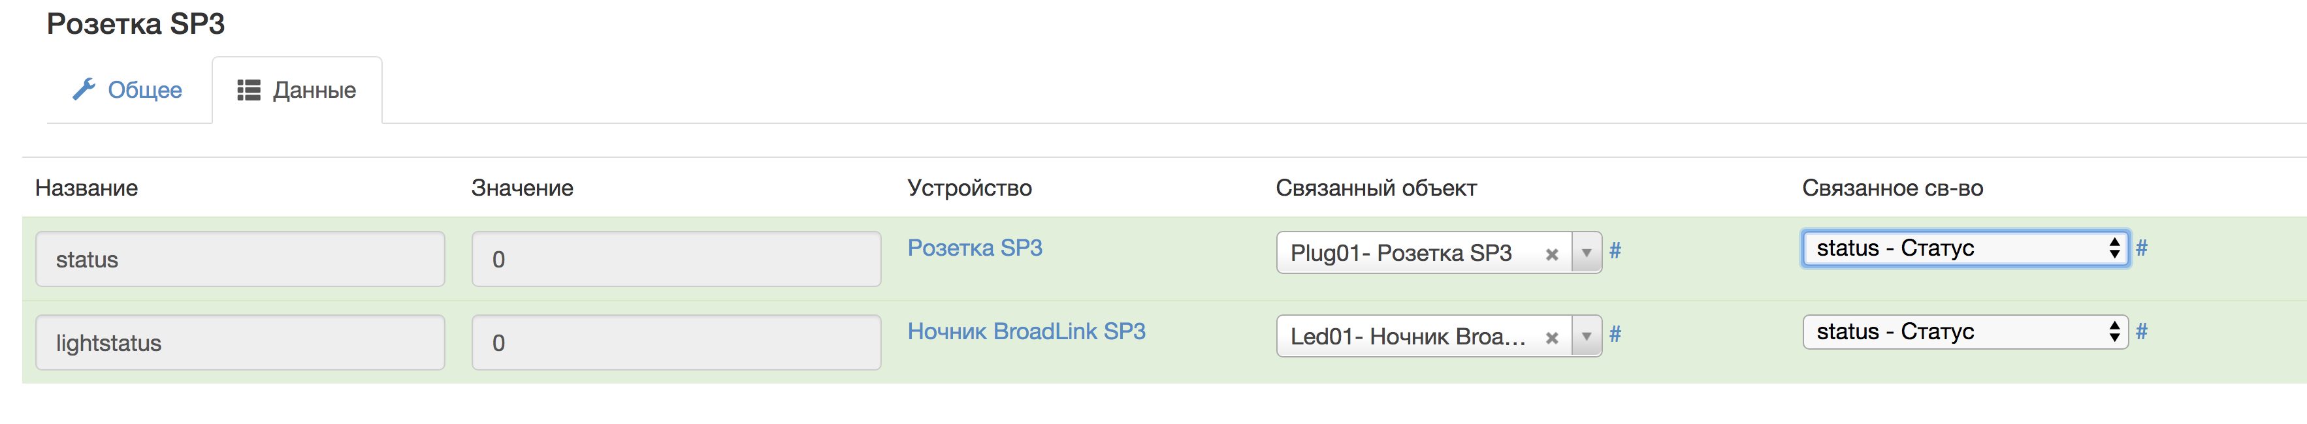Click the wrench icon on the Общее tab
The height and width of the screenshot is (424, 2307).
(85, 89)
